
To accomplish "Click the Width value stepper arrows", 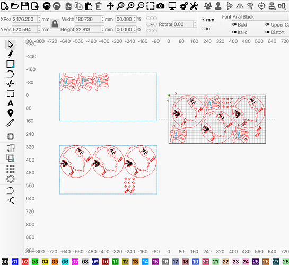I will point(102,19).
